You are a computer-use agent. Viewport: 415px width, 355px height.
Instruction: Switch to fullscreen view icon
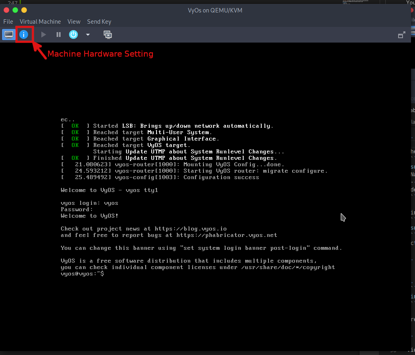pos(401,35)
